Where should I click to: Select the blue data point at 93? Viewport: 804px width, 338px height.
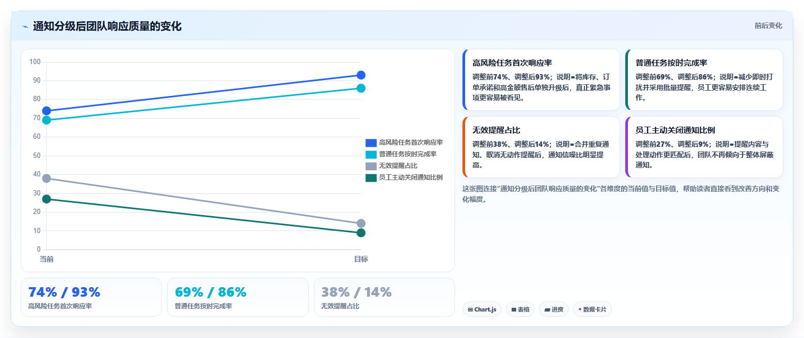(x=361, y=75)
